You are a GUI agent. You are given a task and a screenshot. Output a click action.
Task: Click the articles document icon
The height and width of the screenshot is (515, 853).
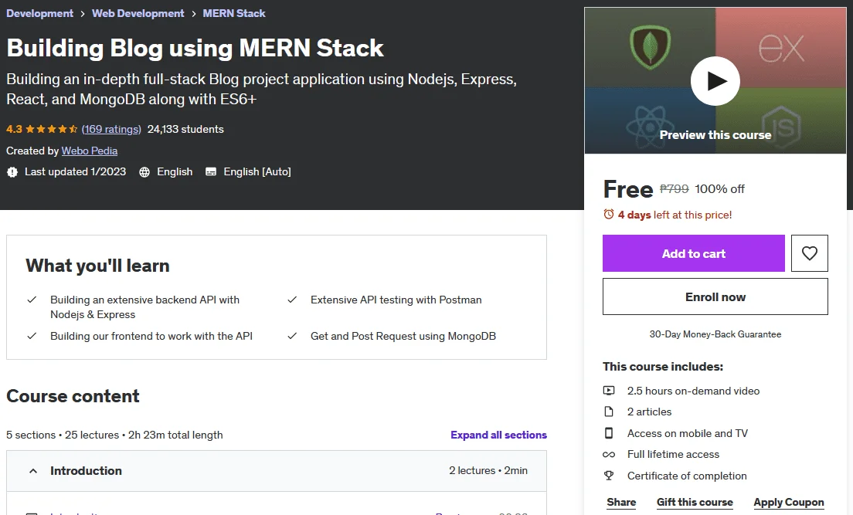[609, 412]
